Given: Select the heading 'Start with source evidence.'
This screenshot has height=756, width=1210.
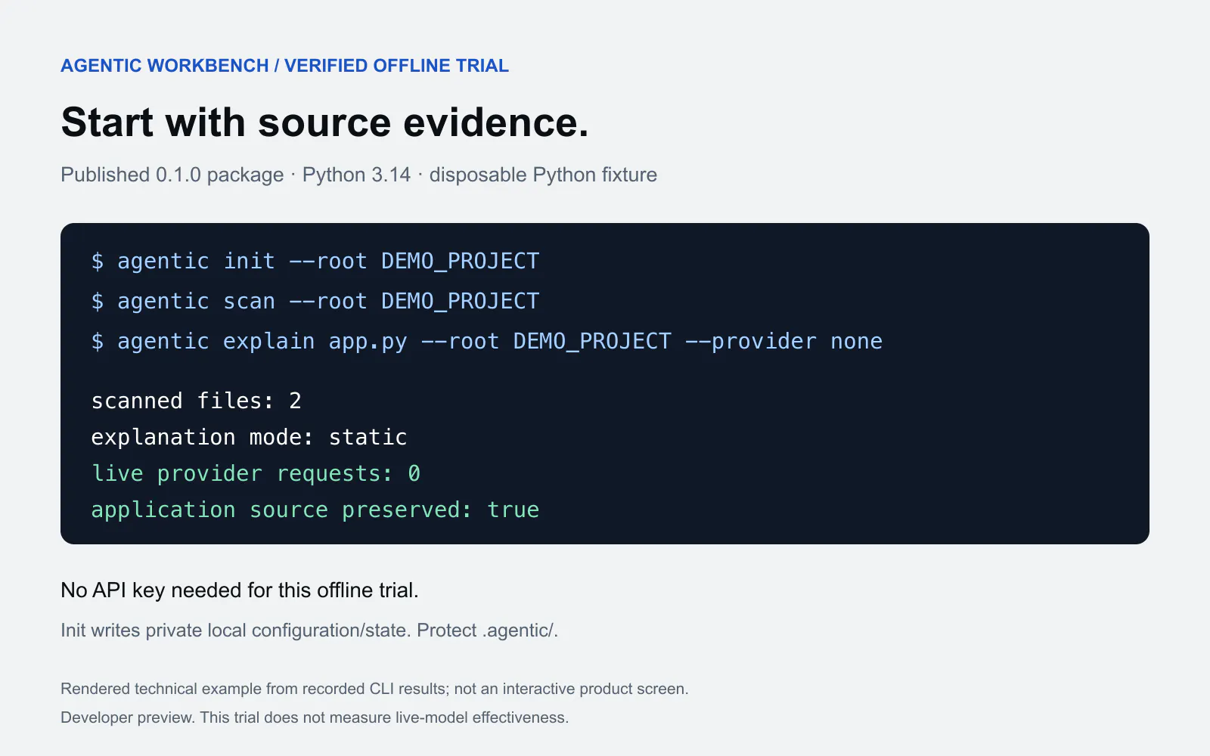Looking at the screenshot, I should coord(324,122).
